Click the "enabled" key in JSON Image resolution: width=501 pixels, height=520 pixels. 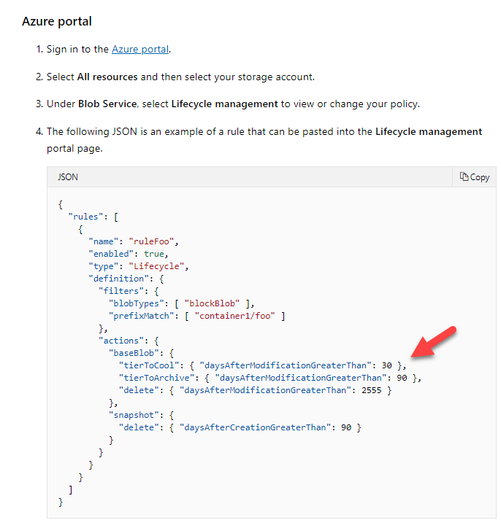coord(111,254)
